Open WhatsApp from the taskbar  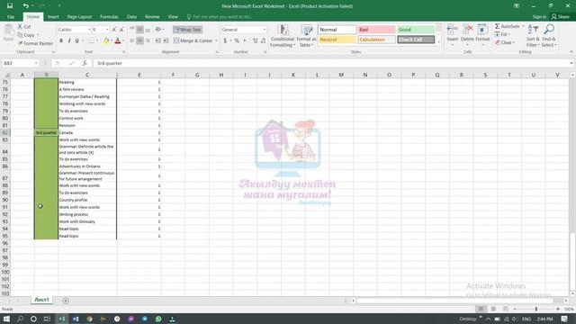158,319
